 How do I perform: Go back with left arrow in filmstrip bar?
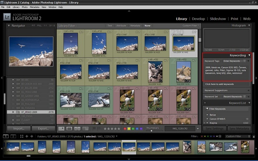[x=27, y=136]
